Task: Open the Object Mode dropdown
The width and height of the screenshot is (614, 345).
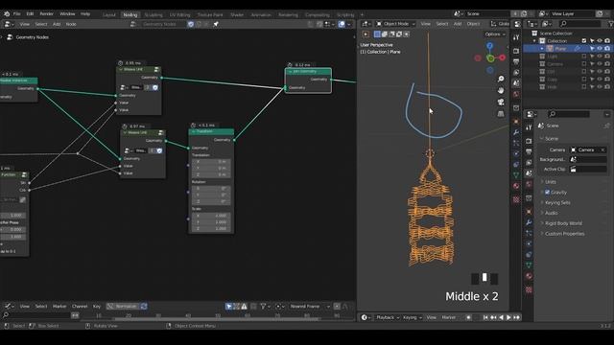Action: pyautogui.click(x=395, y=24)
